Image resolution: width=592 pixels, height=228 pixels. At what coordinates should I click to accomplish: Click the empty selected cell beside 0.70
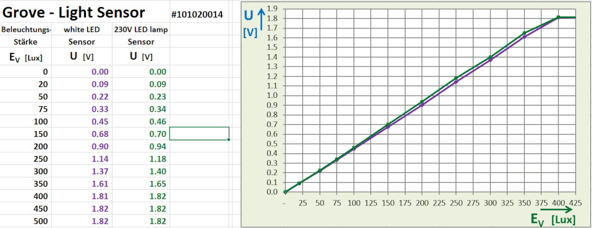click(199, 133)
